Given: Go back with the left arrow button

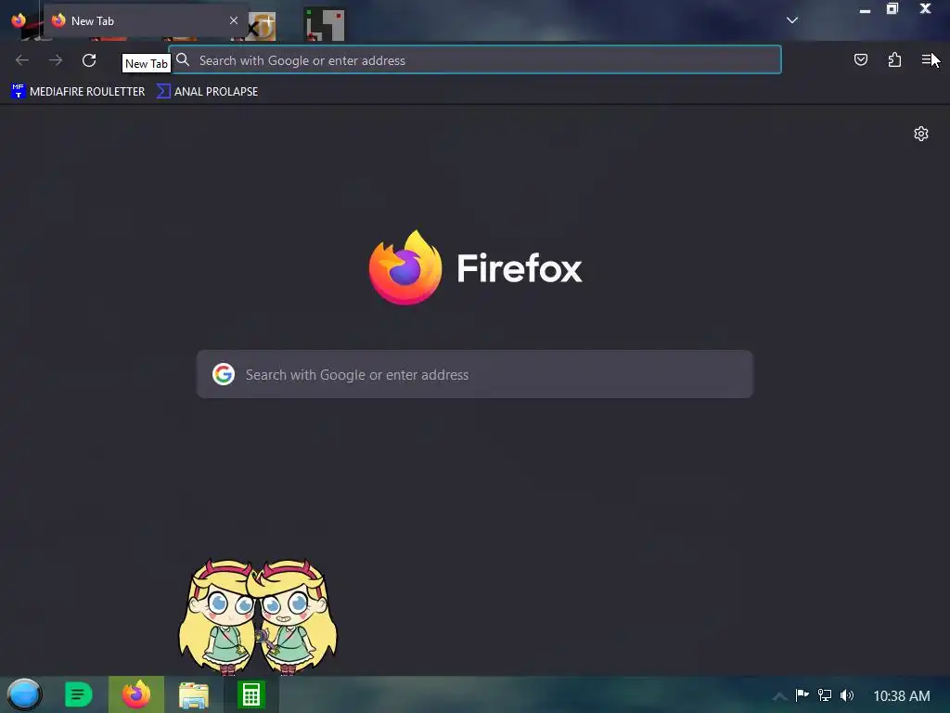Looking at the screenshot, I should click(x=22, y=60).
